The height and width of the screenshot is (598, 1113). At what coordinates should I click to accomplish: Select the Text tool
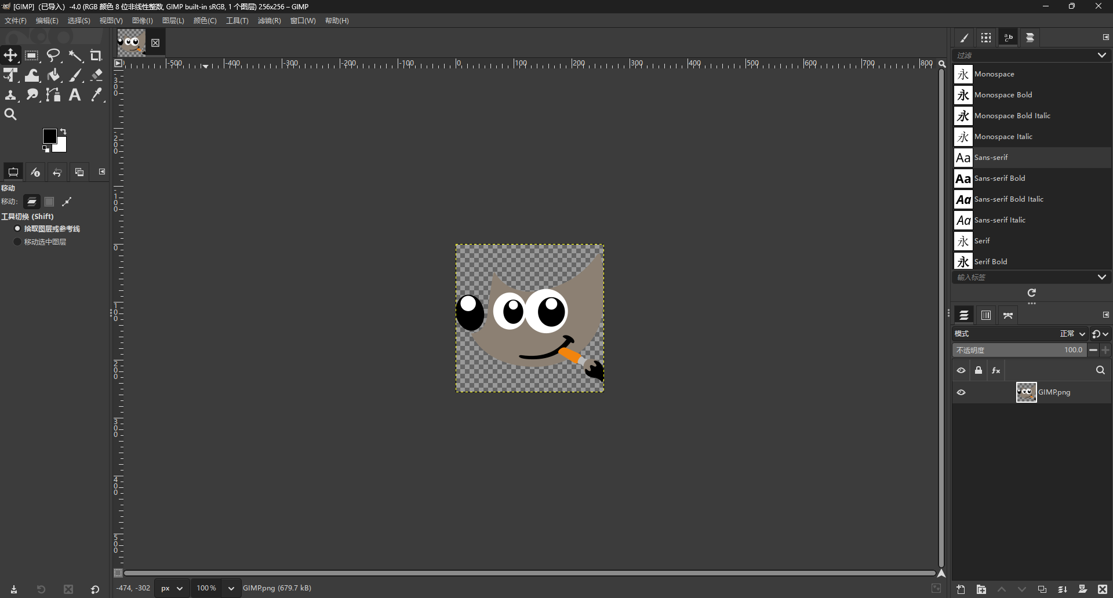click(x=75, y=95)
